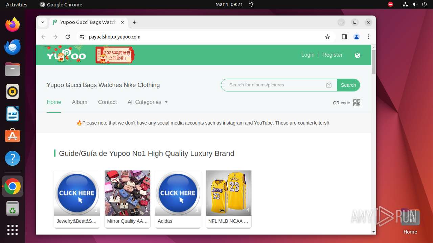Open the Mirror Quality AA... bags album
This screenshot has width=433, height=243.
[128, 193]
